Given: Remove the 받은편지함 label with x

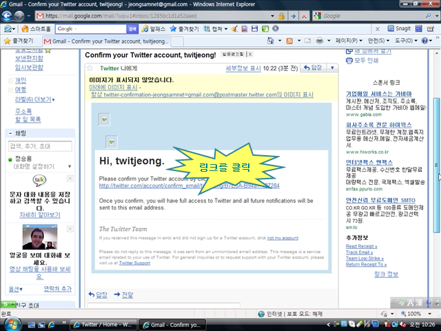Looking at the screenshot, I should click(x=250, y=54).
